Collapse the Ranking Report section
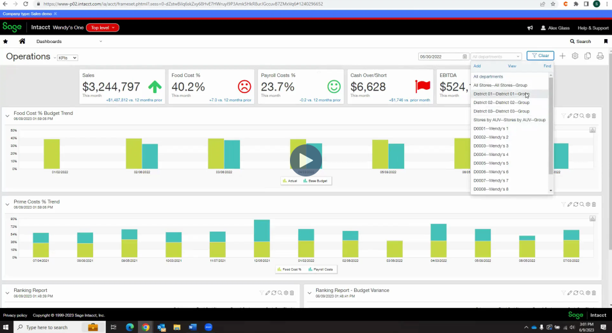 (8, 293)
